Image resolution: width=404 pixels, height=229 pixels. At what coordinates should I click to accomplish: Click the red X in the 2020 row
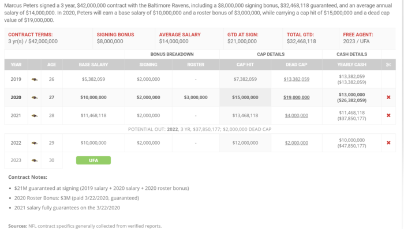pyautogui.click(x=388, y=97)
